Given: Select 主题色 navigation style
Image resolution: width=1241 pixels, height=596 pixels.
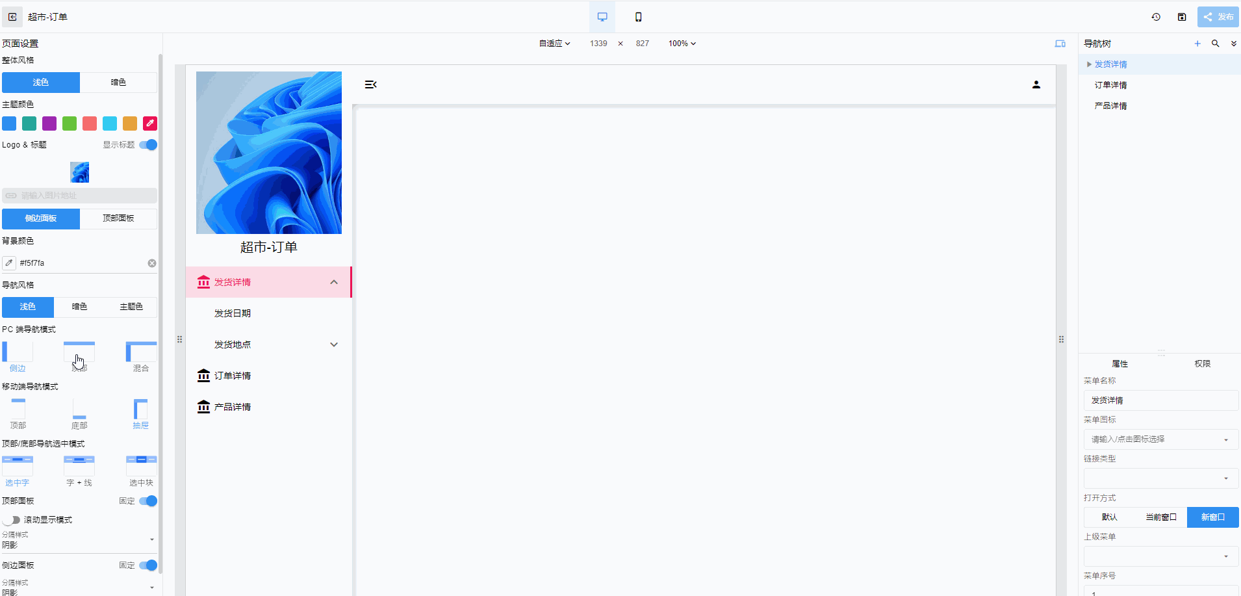Looking at the screenshot, I should pos(131,307).
